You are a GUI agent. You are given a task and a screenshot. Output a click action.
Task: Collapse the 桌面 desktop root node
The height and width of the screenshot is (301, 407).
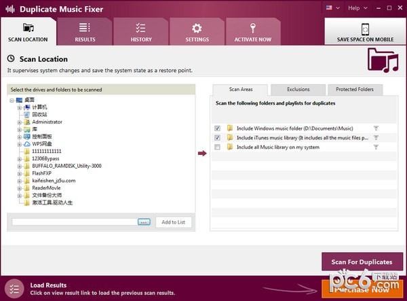coord(12,100)
